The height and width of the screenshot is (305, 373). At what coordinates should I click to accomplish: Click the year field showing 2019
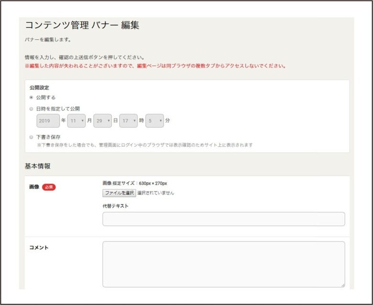pyautogui.click(x=48, y=121)
